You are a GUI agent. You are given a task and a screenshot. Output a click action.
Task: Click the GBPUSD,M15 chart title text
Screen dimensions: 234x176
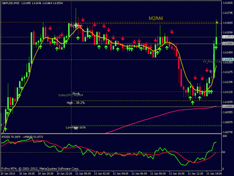(10, 3)
